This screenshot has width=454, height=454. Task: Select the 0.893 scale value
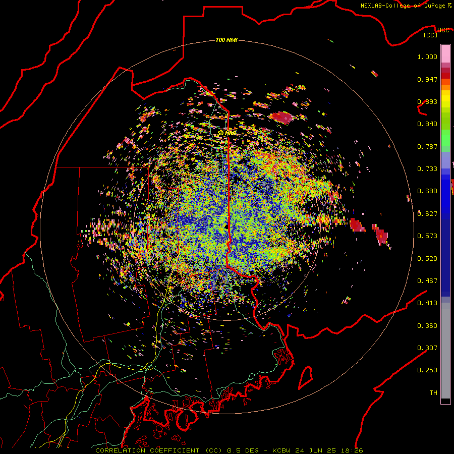tap(427, 101)
